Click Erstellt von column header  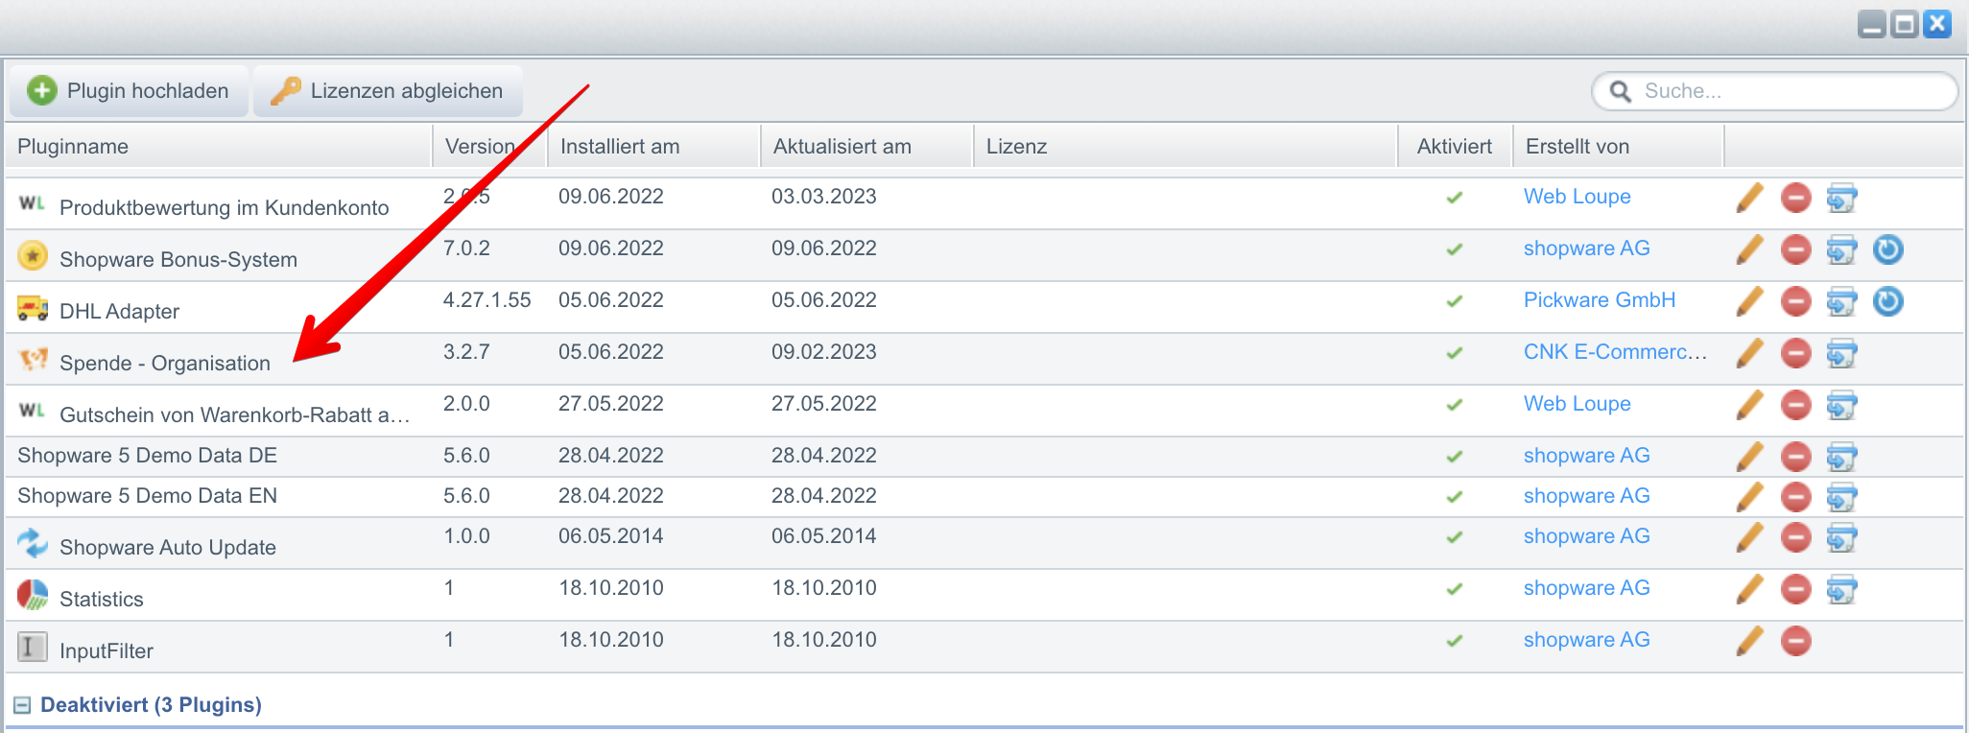tap(1578, 147)
